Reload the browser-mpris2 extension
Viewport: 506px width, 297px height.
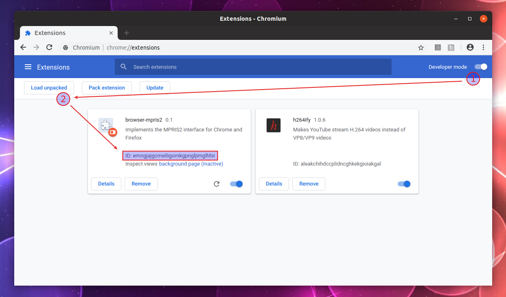coord(217,183)
